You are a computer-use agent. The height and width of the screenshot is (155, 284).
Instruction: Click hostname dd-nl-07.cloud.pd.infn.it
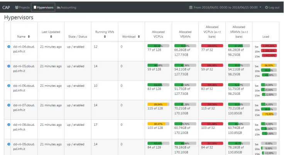tap(24, 107)
